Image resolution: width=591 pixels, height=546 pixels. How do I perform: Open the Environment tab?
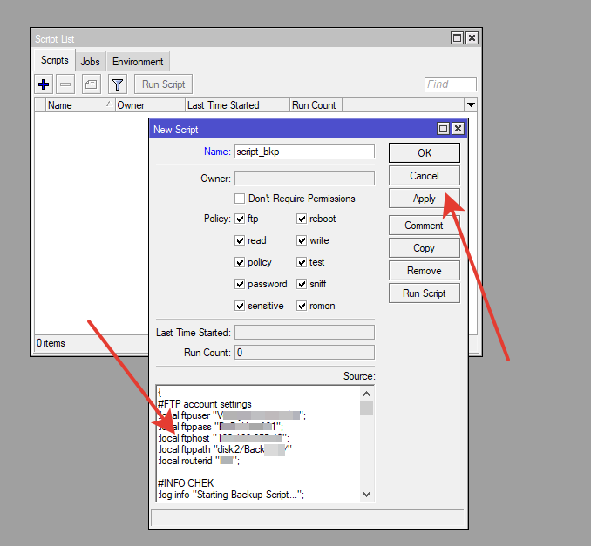138,62
